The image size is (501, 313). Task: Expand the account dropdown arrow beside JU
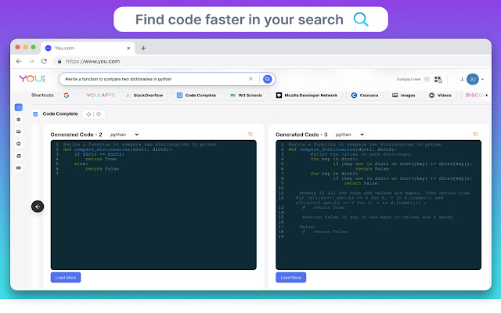coord(482,79)
